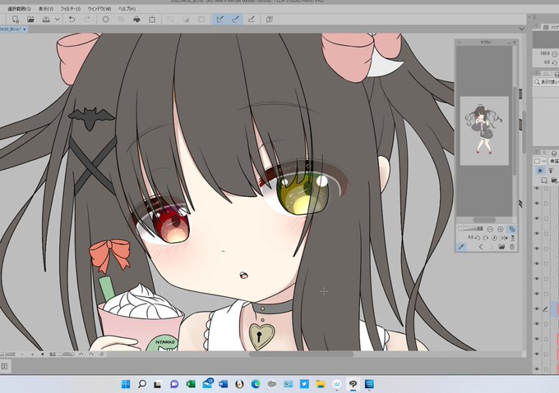559x393 pixels.
Task: Click the Undo arrow in the command bar
Action: point(72,19)
